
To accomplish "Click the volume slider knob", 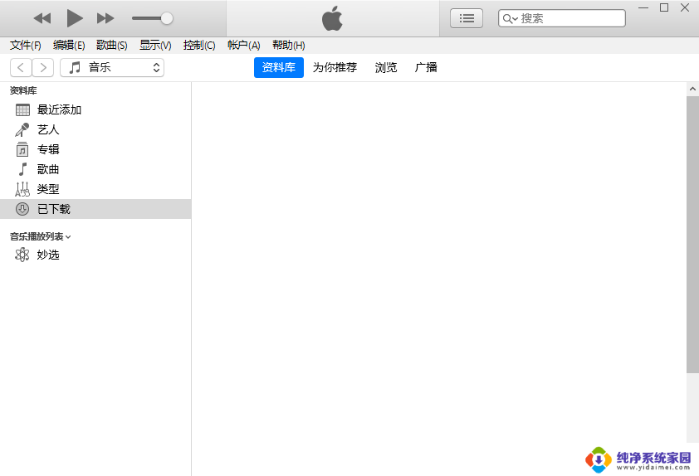I will coord(167,18).
